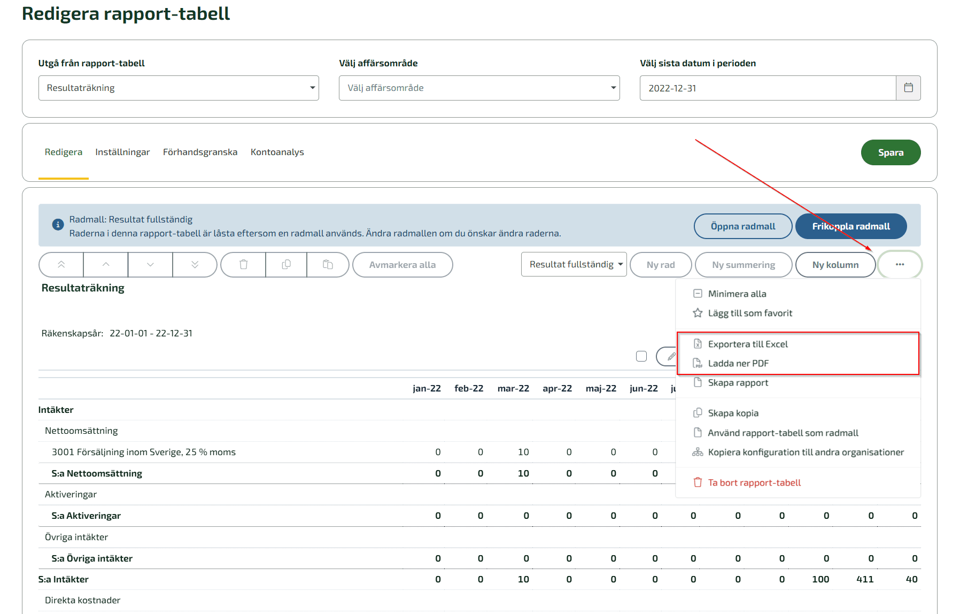Click the green Spara button

891,152
